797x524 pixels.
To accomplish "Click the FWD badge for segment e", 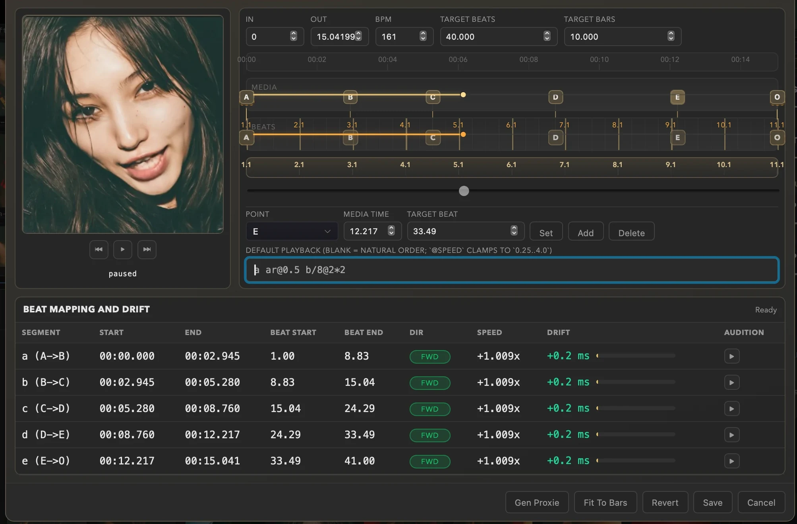I will click(x=430, y=461).
